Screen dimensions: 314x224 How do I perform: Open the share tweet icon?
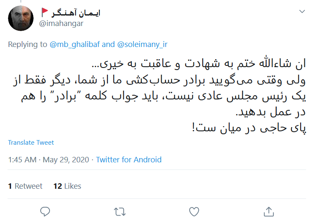tap(269, 212)
